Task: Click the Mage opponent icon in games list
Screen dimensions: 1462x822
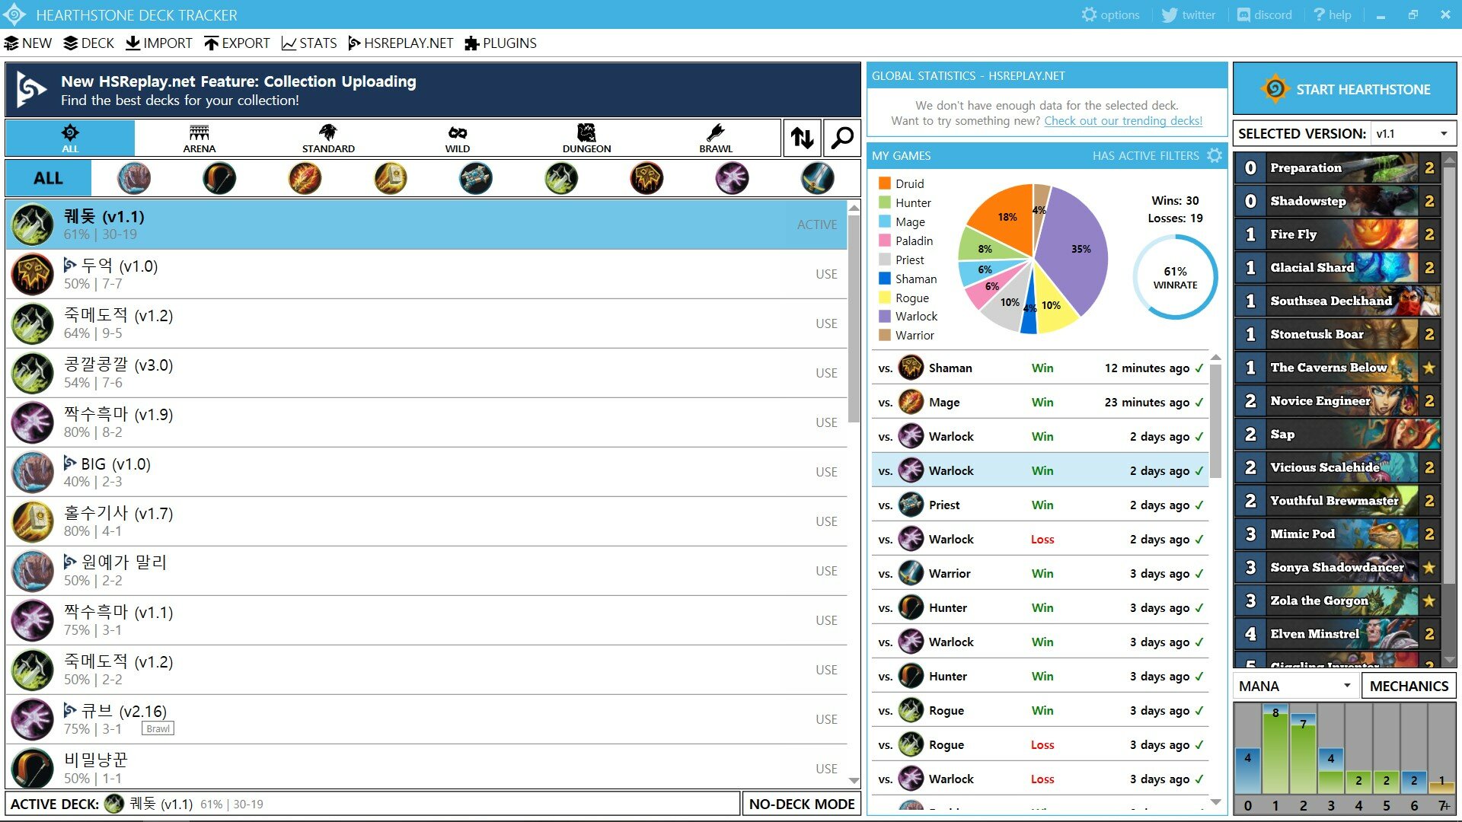Action: point(911,402)
